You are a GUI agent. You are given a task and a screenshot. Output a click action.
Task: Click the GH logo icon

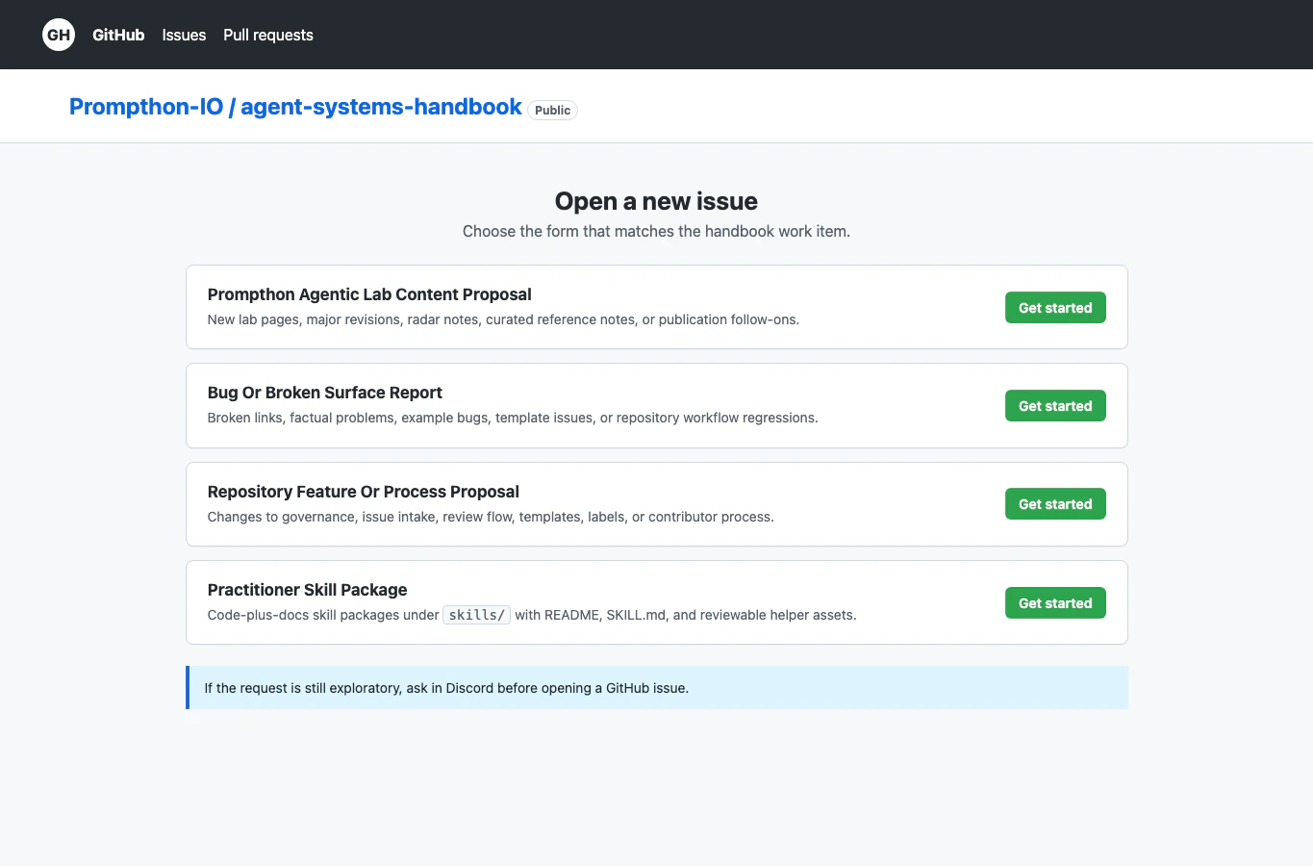coord(59,35)
